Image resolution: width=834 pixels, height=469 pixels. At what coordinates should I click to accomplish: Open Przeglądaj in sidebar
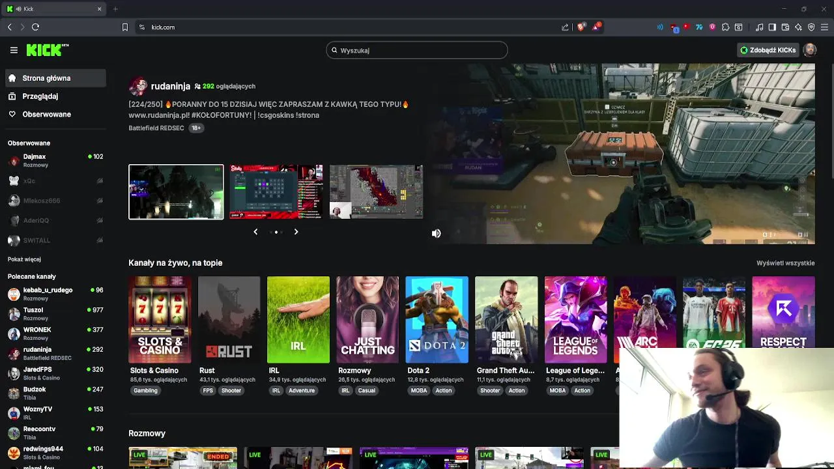55,96
